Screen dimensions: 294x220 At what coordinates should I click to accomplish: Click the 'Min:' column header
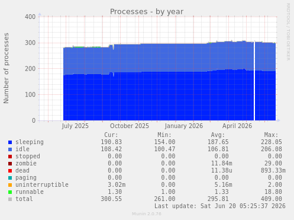(164, 135)
